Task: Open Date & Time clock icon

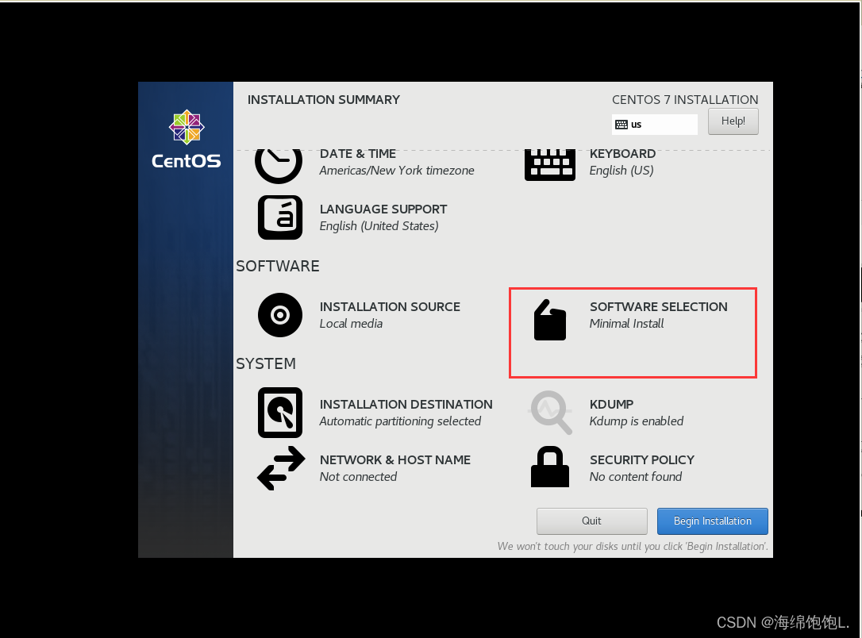Action: (x=279, y=166)
